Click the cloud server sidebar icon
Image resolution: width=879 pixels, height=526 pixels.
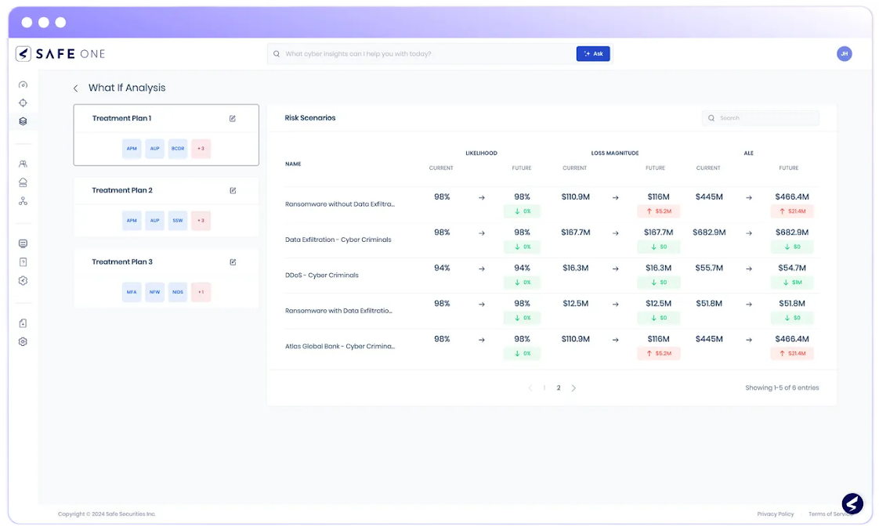tap(23, 182)
